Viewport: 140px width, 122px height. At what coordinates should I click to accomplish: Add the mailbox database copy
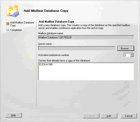(x=109, y=116)
